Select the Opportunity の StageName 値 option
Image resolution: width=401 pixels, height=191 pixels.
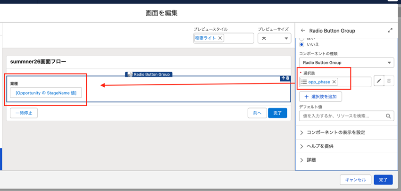click(46, 93)
